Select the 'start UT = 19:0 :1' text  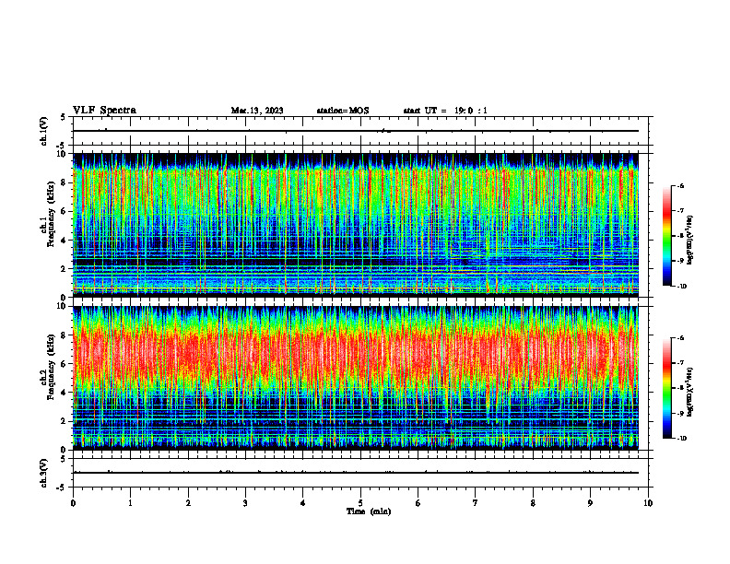point(445,111)
